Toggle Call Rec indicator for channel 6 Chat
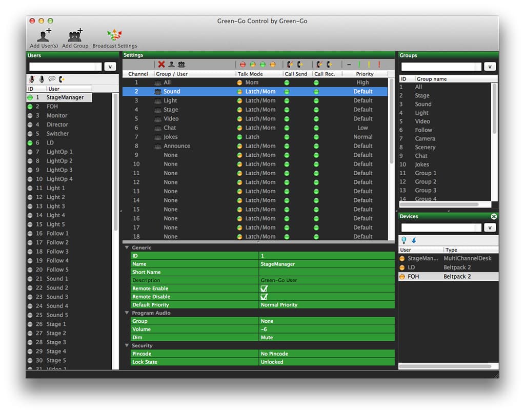 click(316, 128)
